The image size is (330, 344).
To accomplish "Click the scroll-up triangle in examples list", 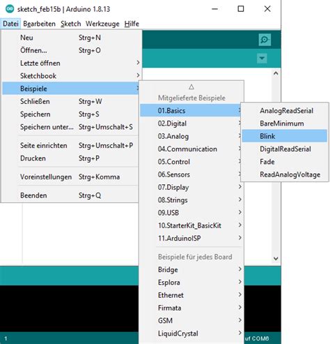I will coord(191,87).
